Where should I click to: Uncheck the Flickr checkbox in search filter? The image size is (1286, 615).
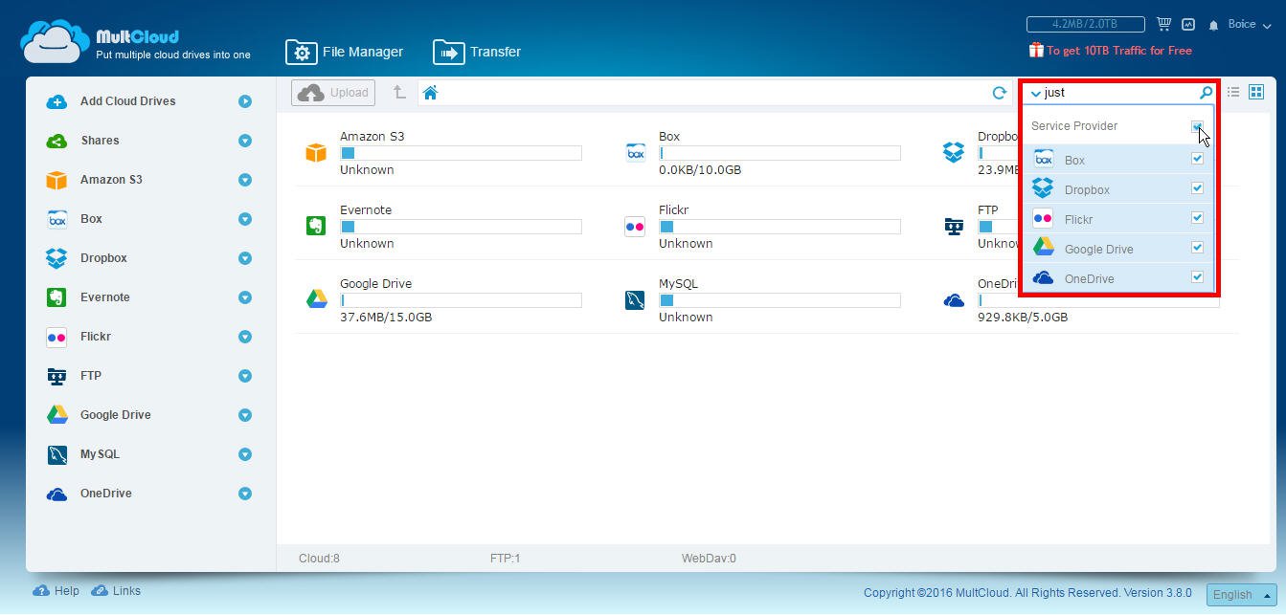point(1197,218)
